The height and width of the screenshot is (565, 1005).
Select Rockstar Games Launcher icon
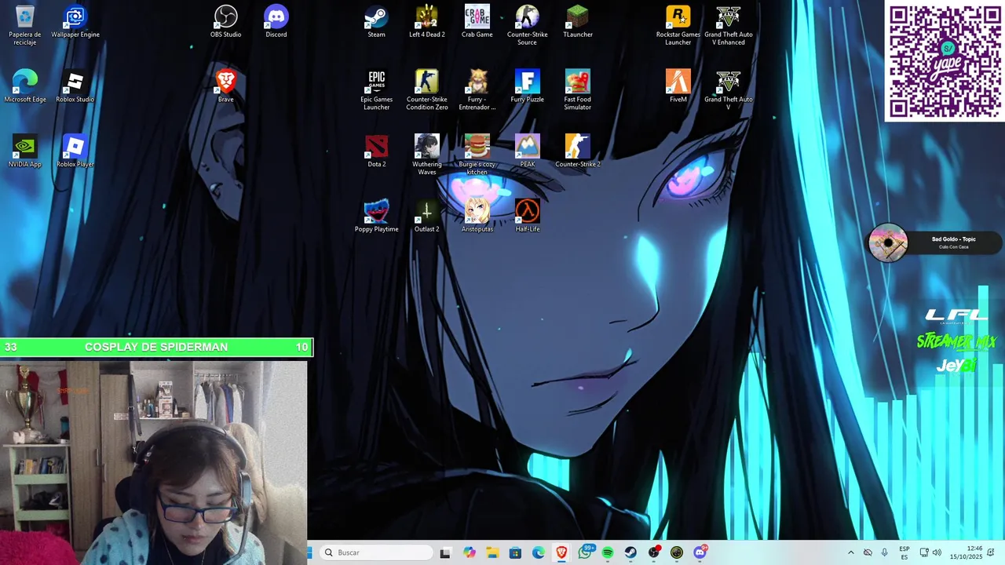(x=678, y=25)
